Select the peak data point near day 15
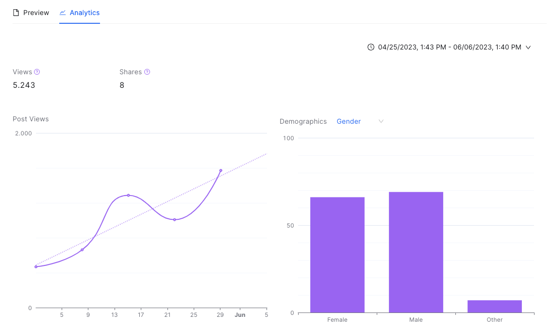Viewport: 552px width, 329px height. [128, 195]
